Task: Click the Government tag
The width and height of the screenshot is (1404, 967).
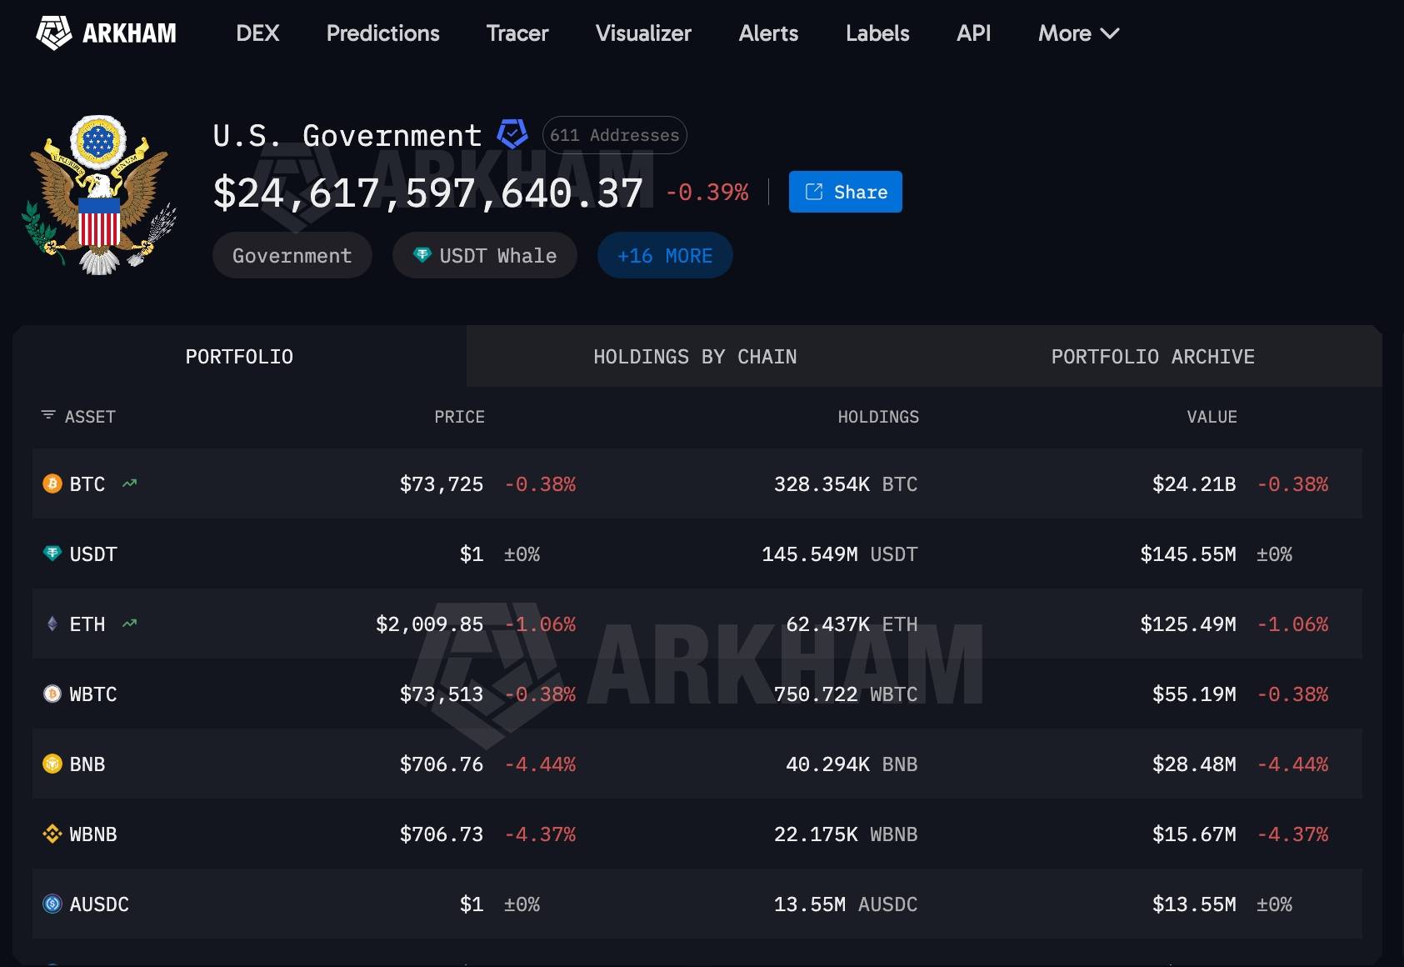Action: [x=292, y=255]
